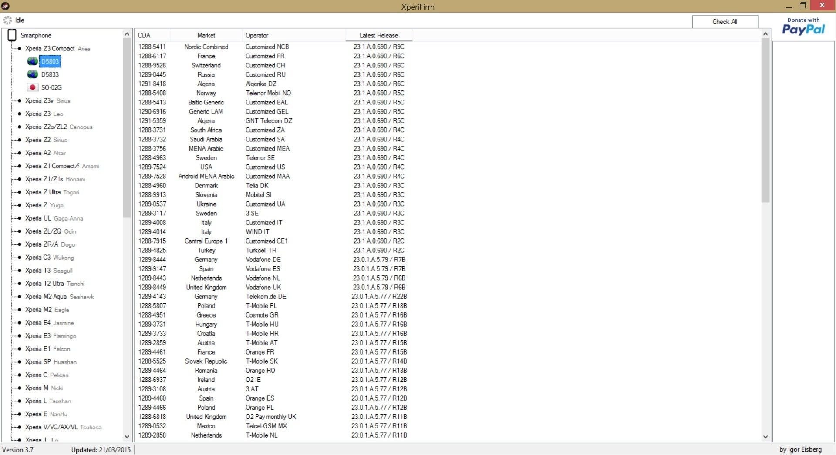Image resolution: width=836 pixels, height=455 pixels.
Task: Expand the Xperia Z1/Z1s Honami node
Action: (x=19, y=179)
